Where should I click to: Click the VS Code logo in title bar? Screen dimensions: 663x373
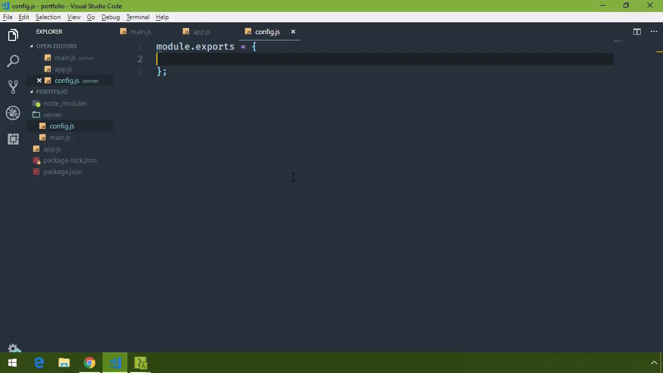pyautogui.click(x=6, y=6)
